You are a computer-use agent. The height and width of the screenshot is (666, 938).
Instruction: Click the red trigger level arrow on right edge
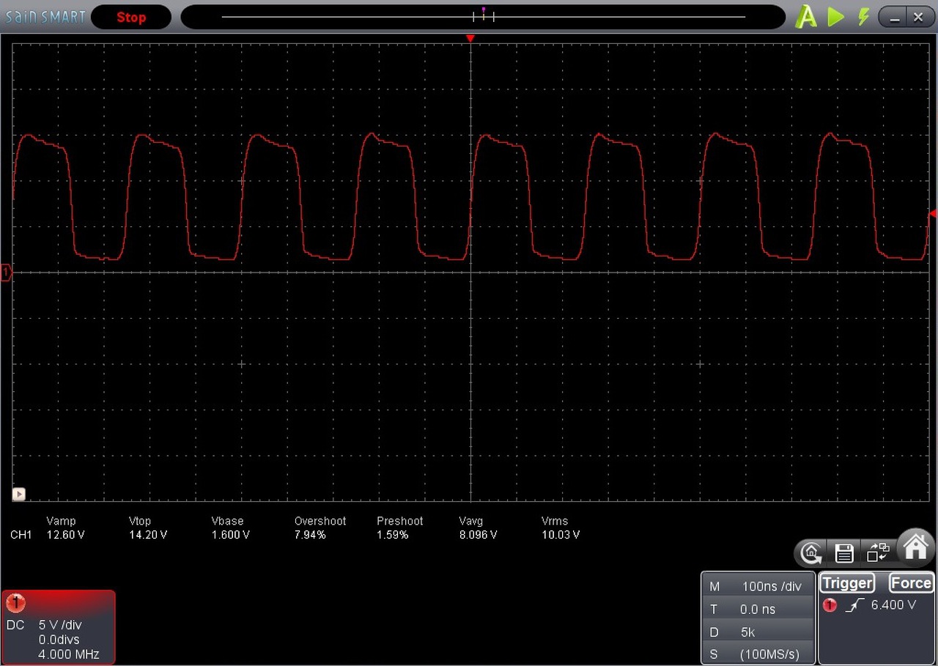tap(934, 213)
